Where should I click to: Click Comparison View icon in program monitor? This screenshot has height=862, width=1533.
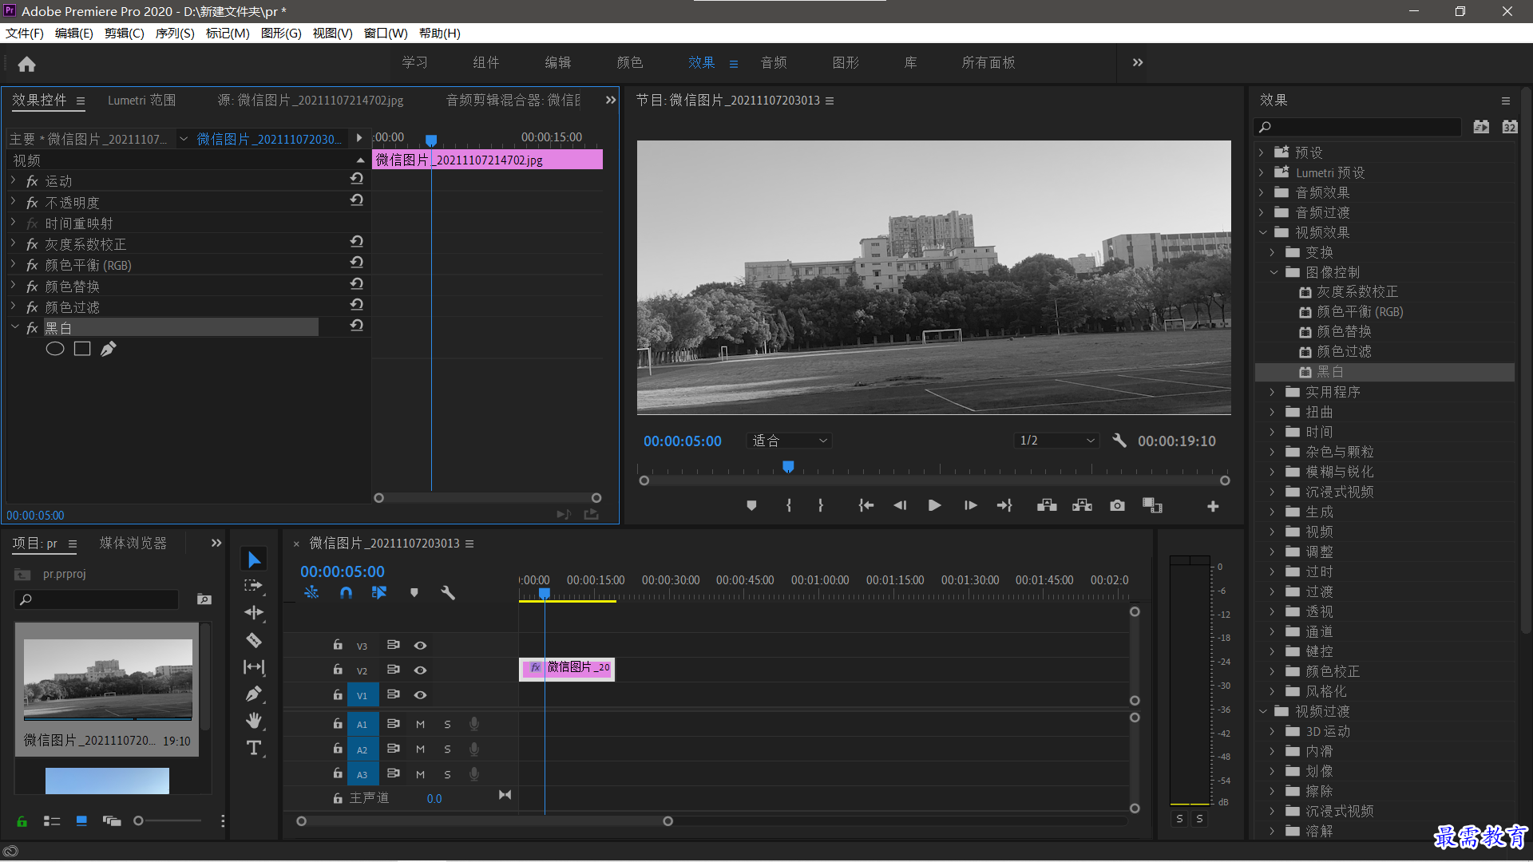1152,506
